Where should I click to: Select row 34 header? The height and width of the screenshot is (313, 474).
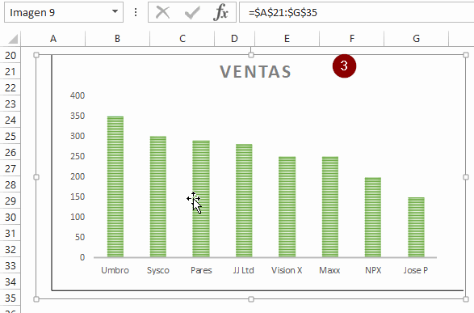10,282
